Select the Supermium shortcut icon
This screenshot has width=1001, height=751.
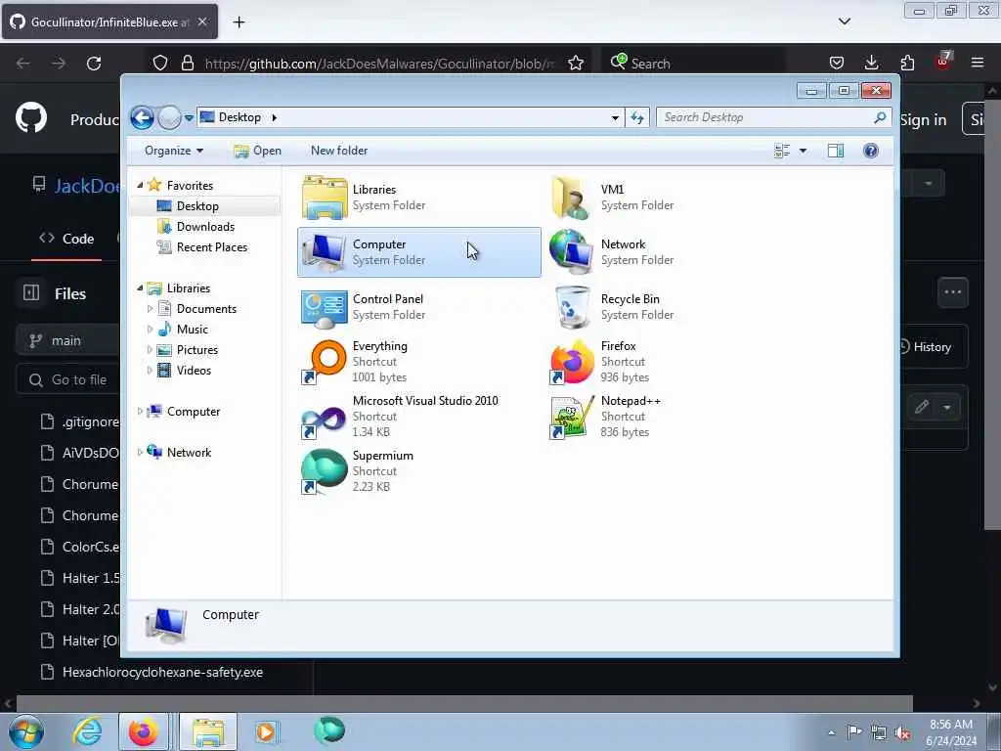325,471
